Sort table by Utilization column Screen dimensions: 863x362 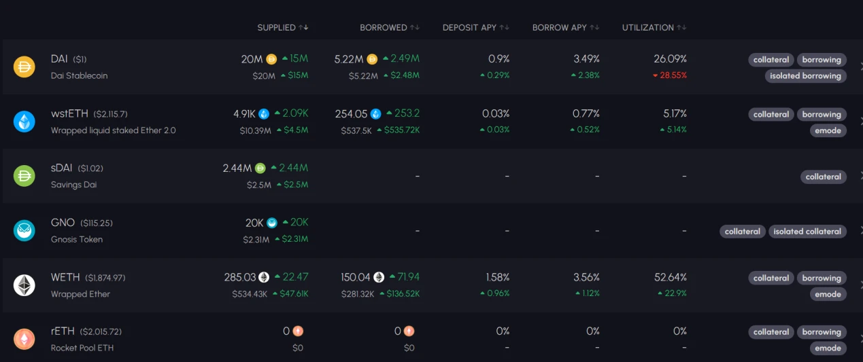[x=654, y=28]
